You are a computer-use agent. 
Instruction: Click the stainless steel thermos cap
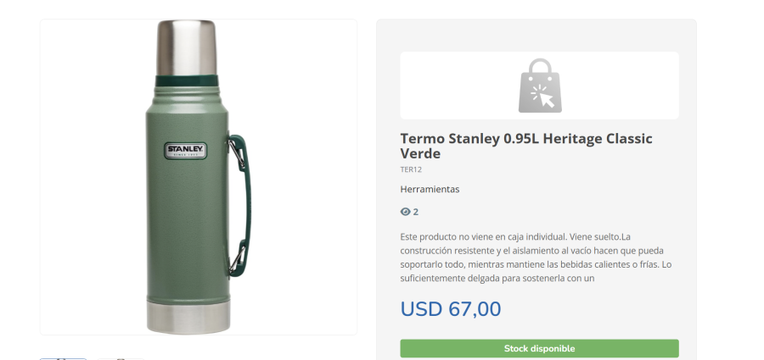click(x=186, y=47)
